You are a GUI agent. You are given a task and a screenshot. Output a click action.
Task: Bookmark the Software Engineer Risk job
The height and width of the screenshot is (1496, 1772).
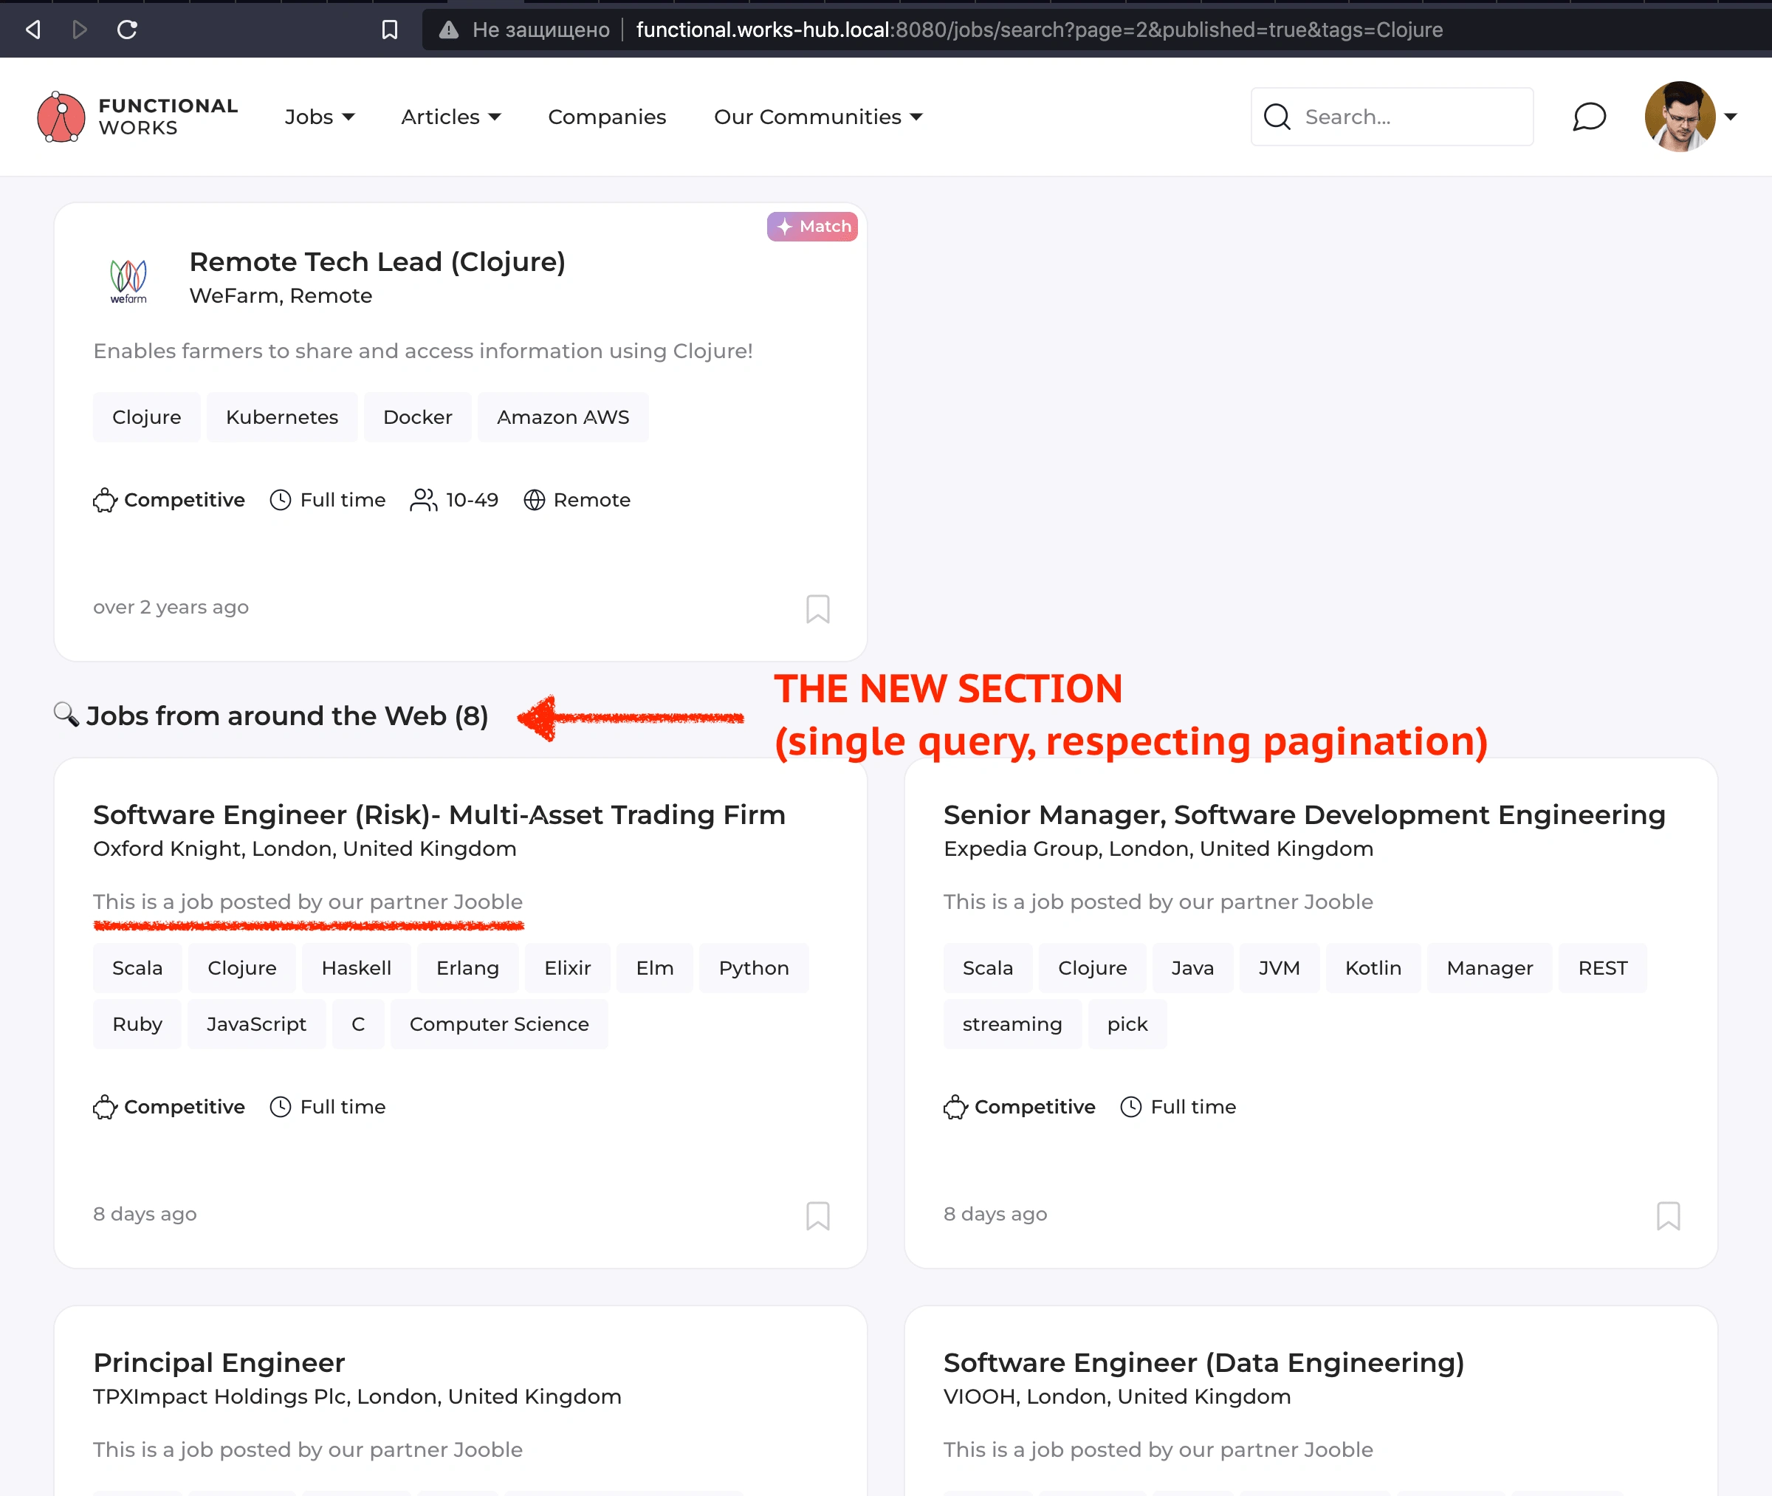[x=818, y=1215]
